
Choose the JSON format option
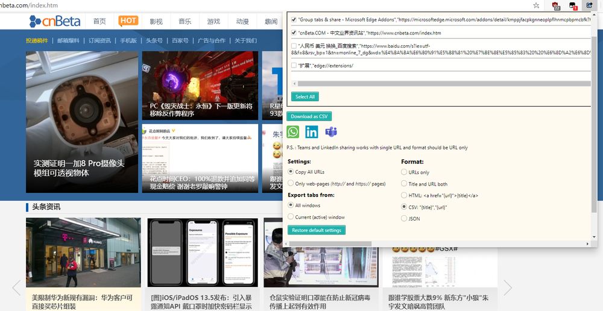click(x=404, y=218)
